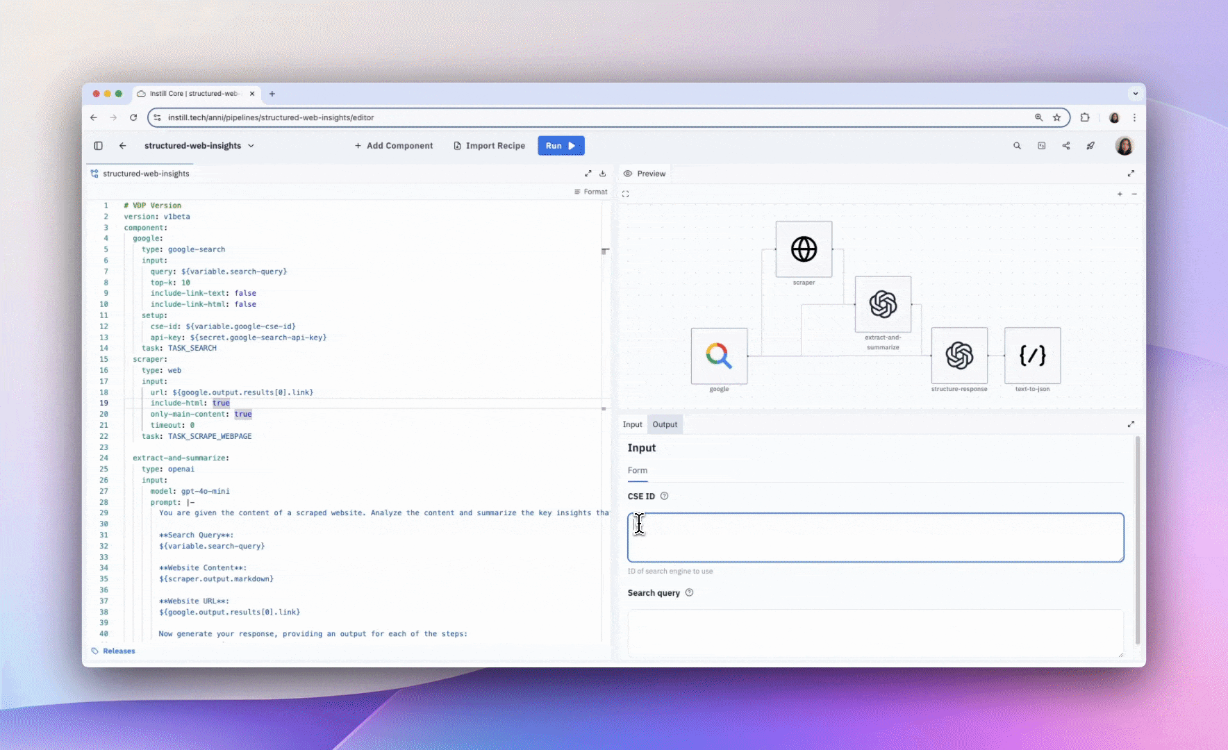Select the Preview tab
Viewport: 1228px width, 750px height.
coord(645,174)
